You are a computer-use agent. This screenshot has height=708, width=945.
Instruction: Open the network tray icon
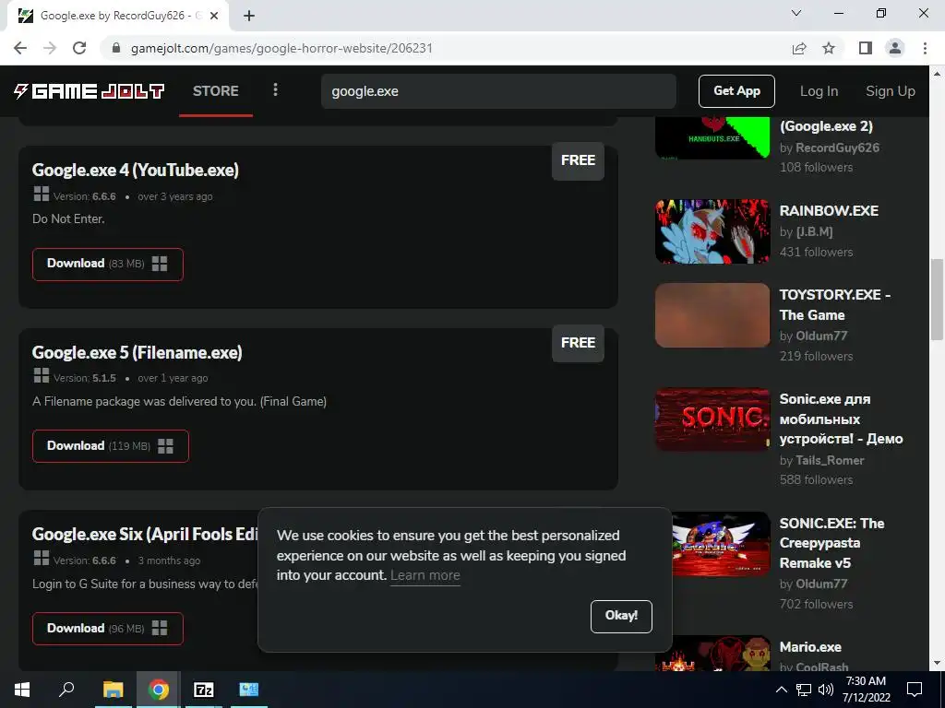804,690
